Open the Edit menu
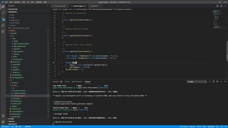The image size is (228, 128). 11,2
